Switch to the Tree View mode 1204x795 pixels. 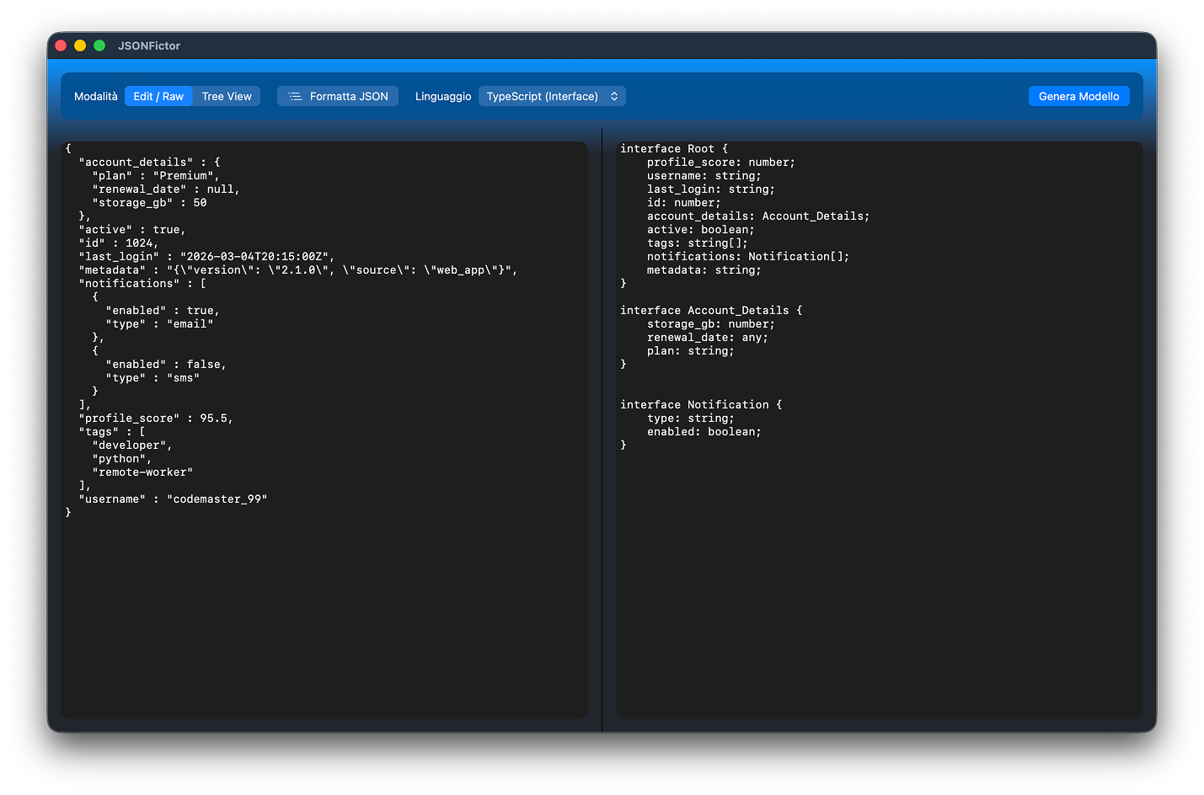[x=227, y=97]
